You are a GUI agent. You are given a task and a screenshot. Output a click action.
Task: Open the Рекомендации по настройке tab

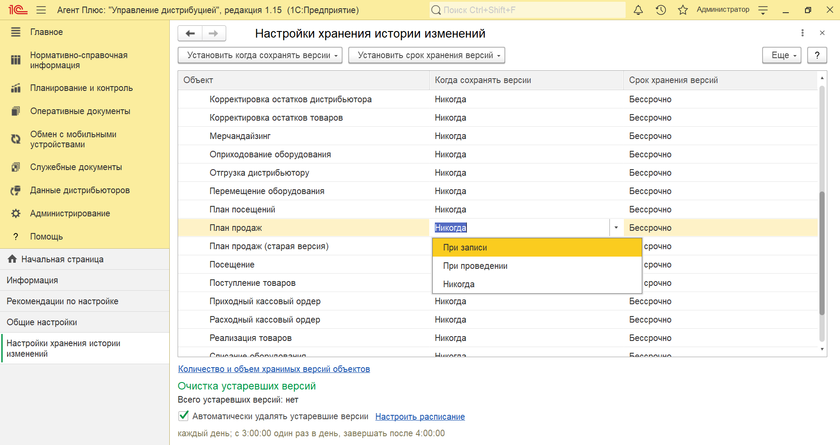[85, 301]
